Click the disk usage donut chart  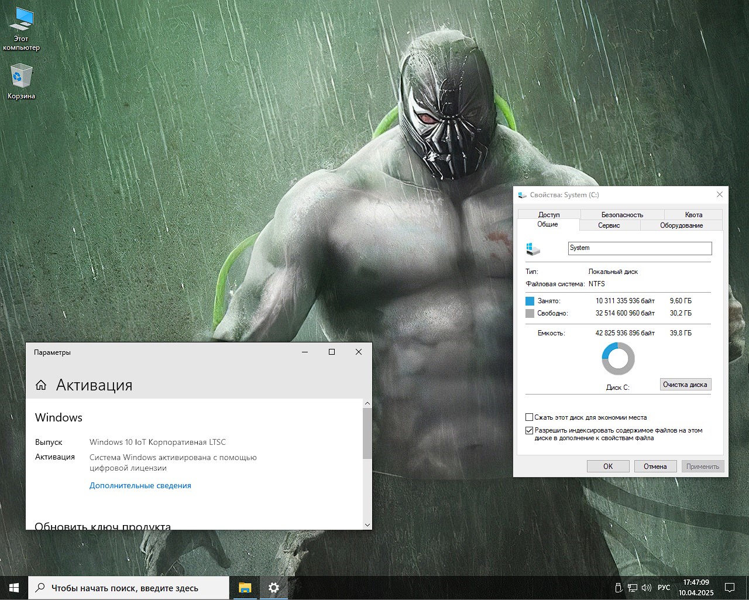(618, 358)
